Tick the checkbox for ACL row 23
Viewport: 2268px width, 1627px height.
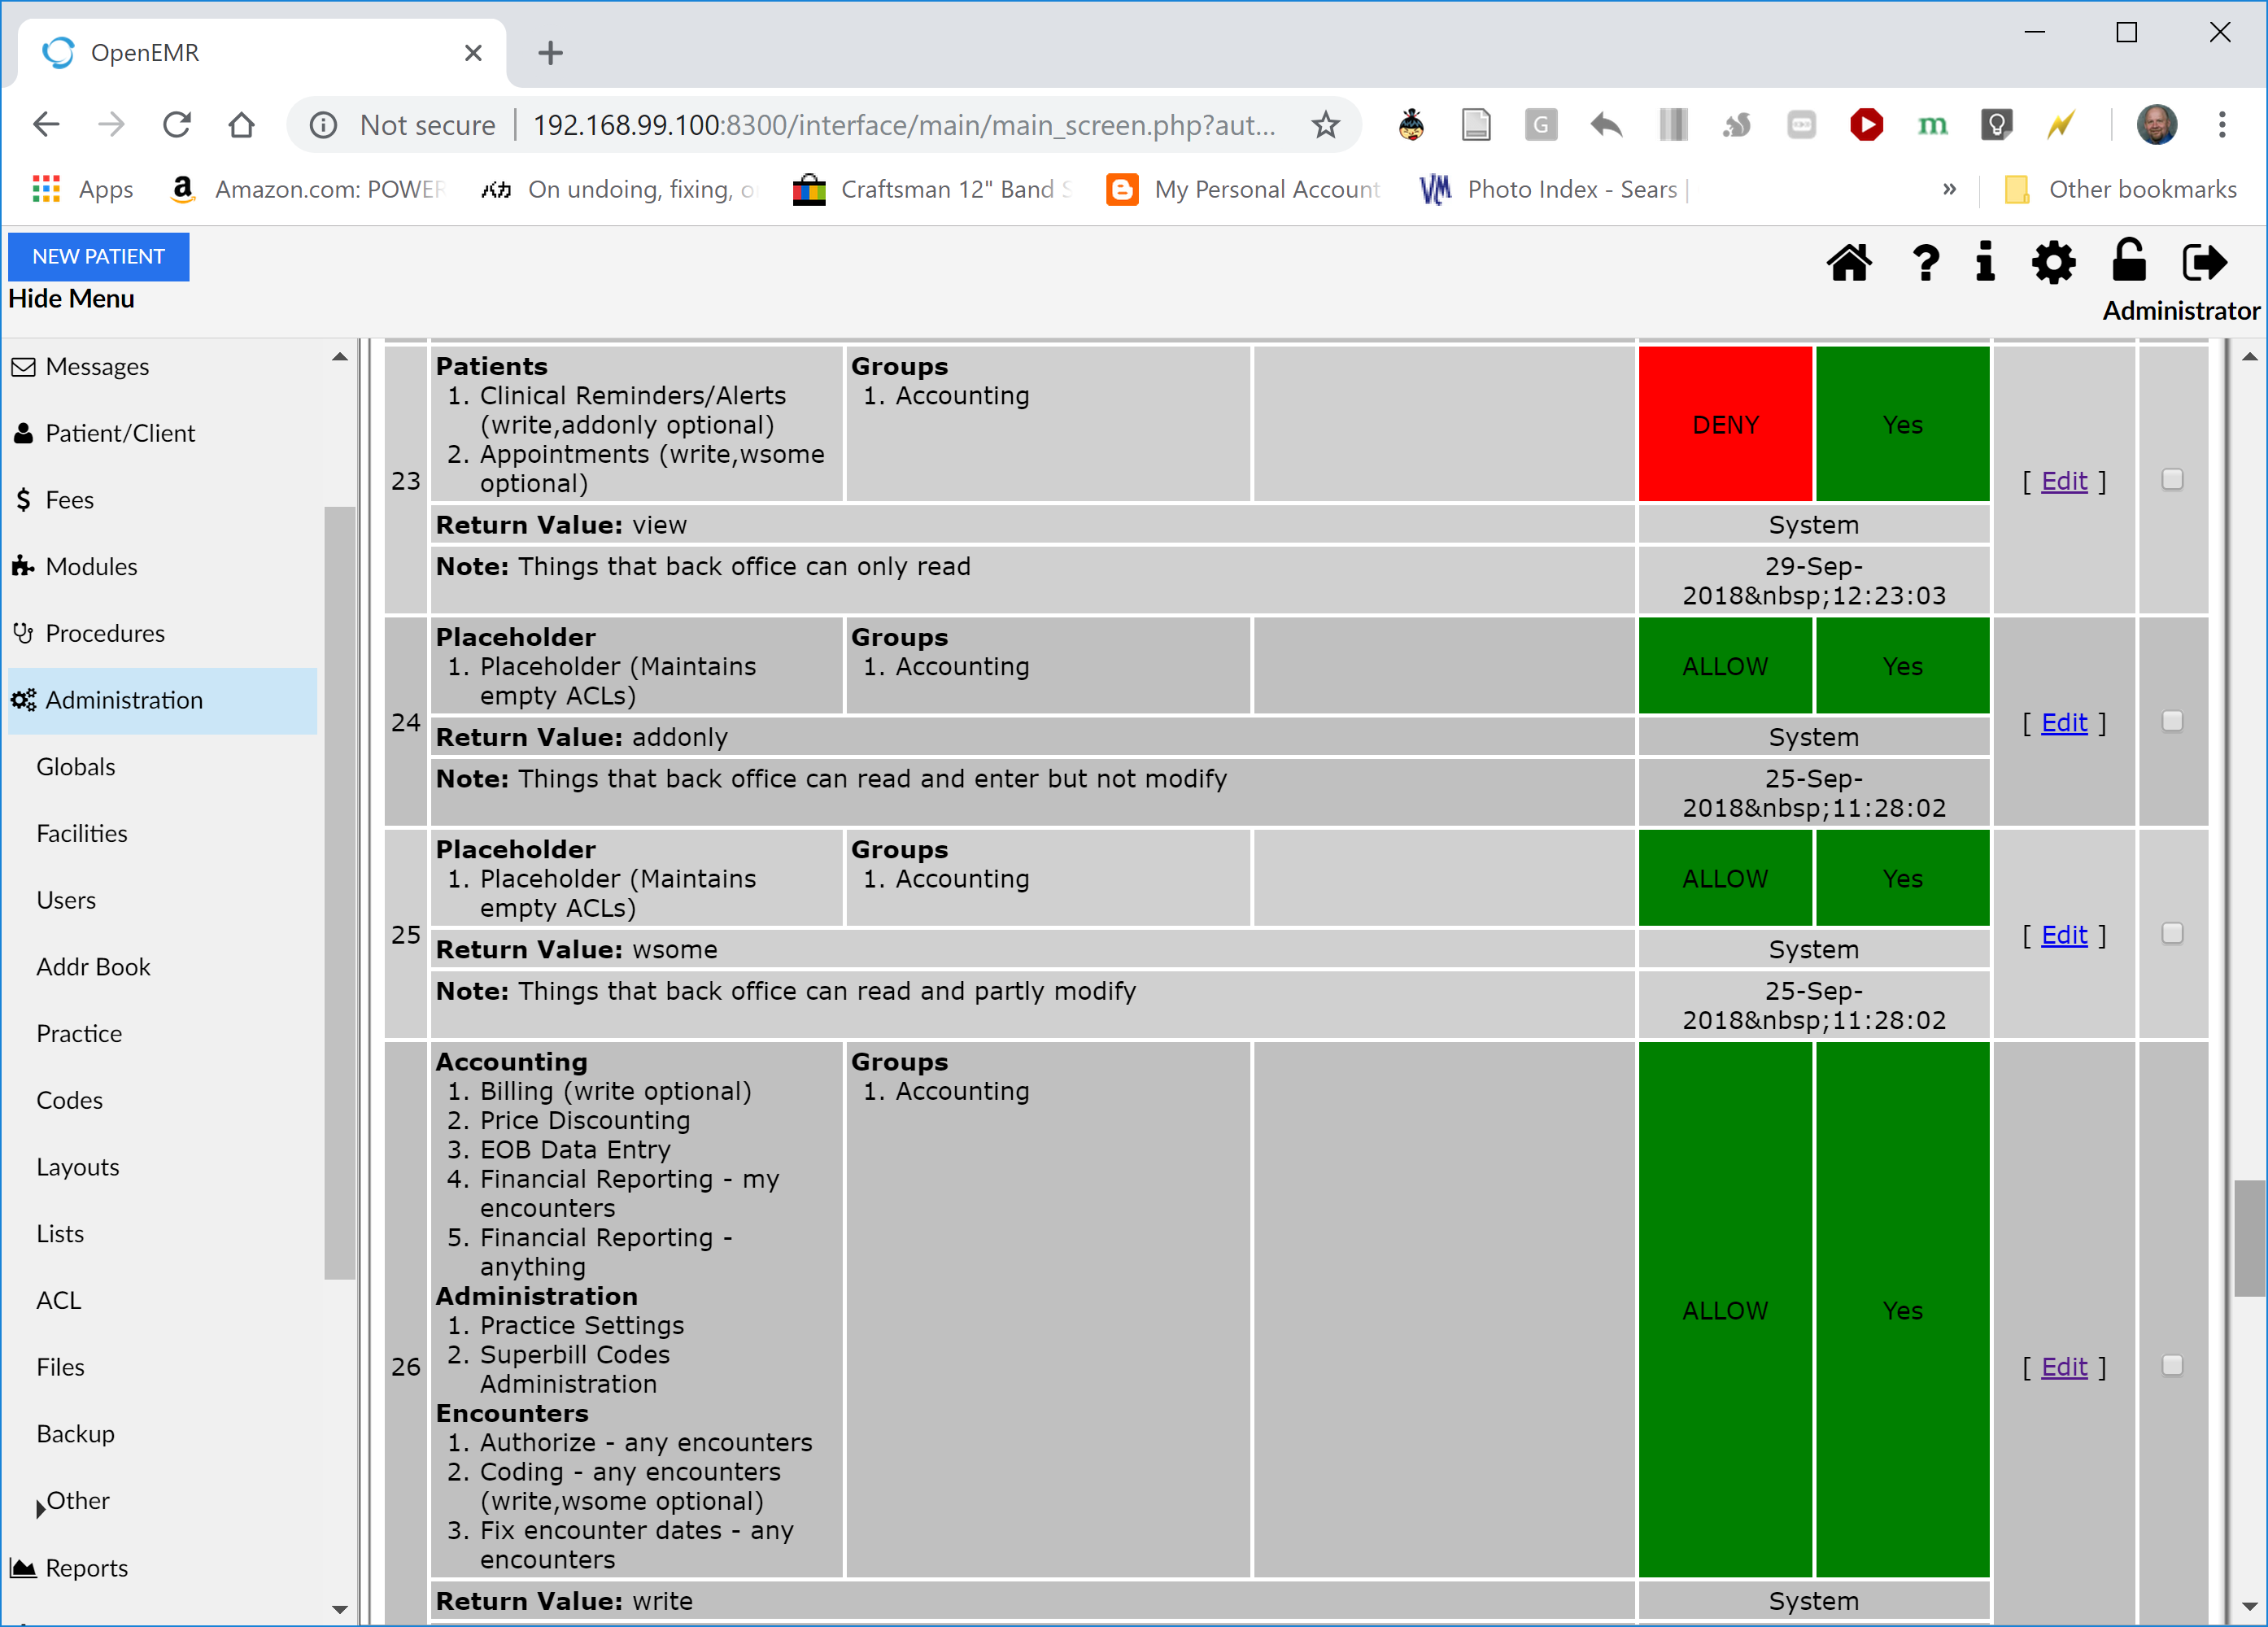[x=2172, y=480]
